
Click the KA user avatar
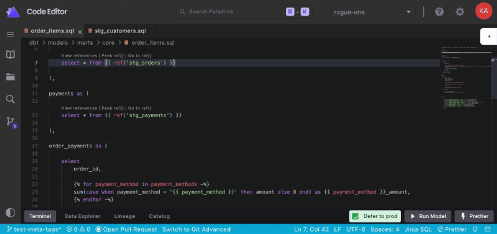click(x=483, y=11)
